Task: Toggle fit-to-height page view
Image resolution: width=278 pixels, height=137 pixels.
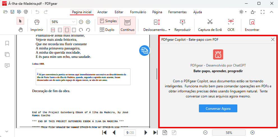Action: (x=74, y=30)
